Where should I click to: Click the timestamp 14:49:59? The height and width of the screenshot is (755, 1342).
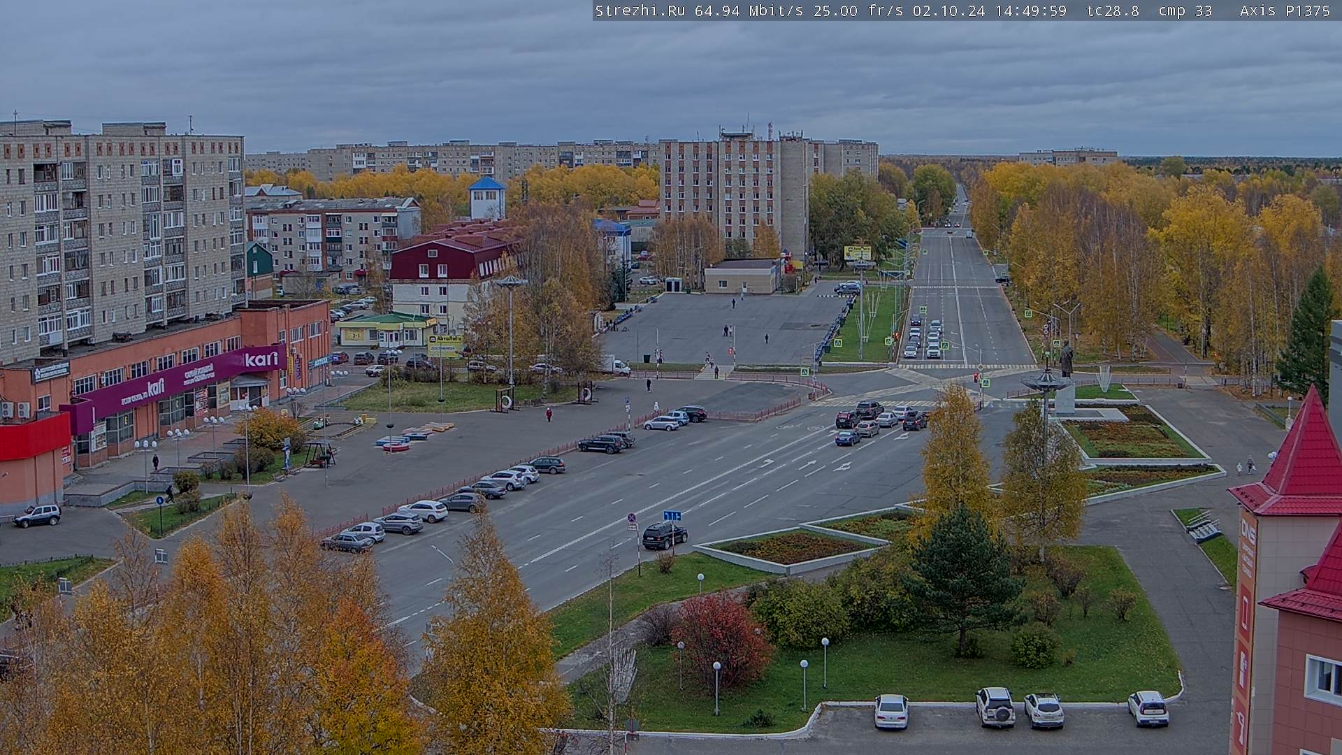[1030, 10]
